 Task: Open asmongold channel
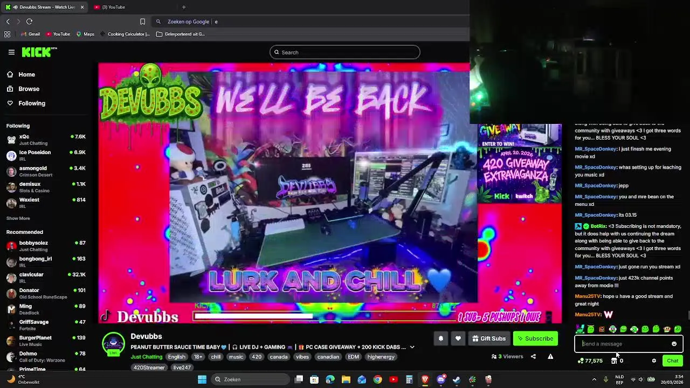pos(46,171)
